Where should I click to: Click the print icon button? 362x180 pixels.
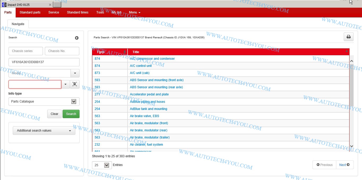[x=348, y=37]
